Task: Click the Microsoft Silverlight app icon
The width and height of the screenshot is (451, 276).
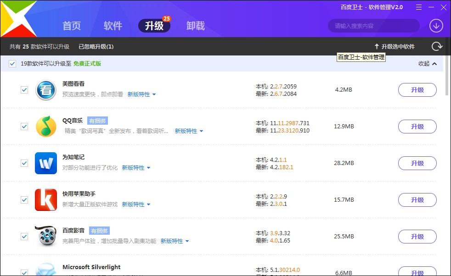Action: pos(46,269)
